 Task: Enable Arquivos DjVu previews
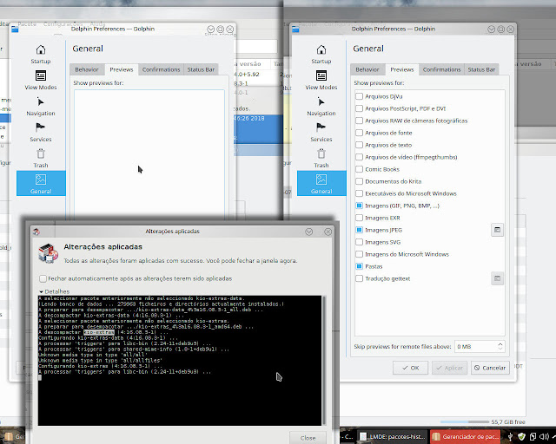(x=359, y=96)
